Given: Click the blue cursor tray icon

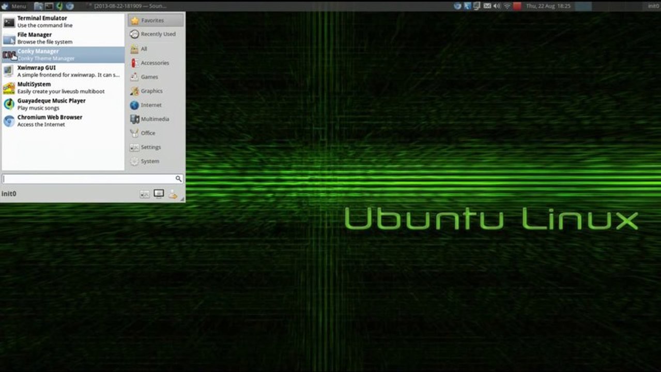Looking at the screenshot, I should 467,6.
